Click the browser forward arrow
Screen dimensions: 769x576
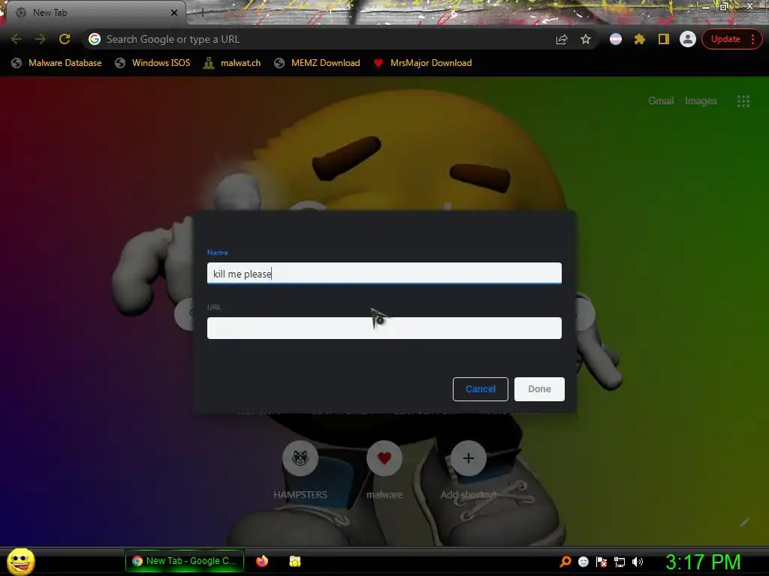coord(41,39)
